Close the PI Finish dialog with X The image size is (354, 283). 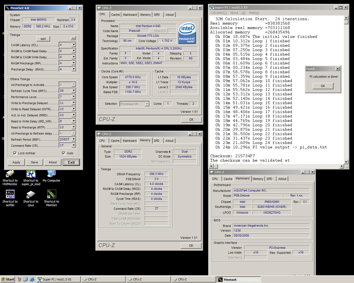337,69
